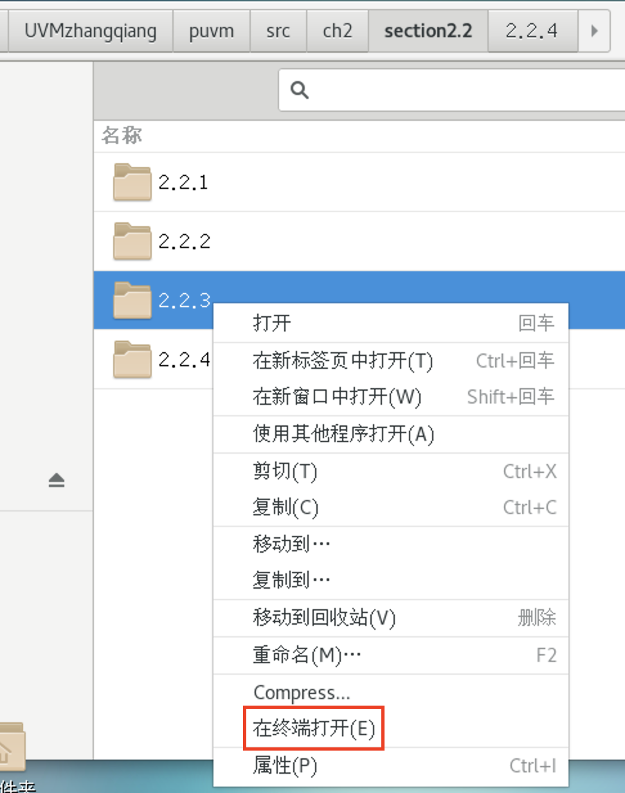625x793 pixels.
Task: Click the search magnifier icon
Action: coord(298,90)
